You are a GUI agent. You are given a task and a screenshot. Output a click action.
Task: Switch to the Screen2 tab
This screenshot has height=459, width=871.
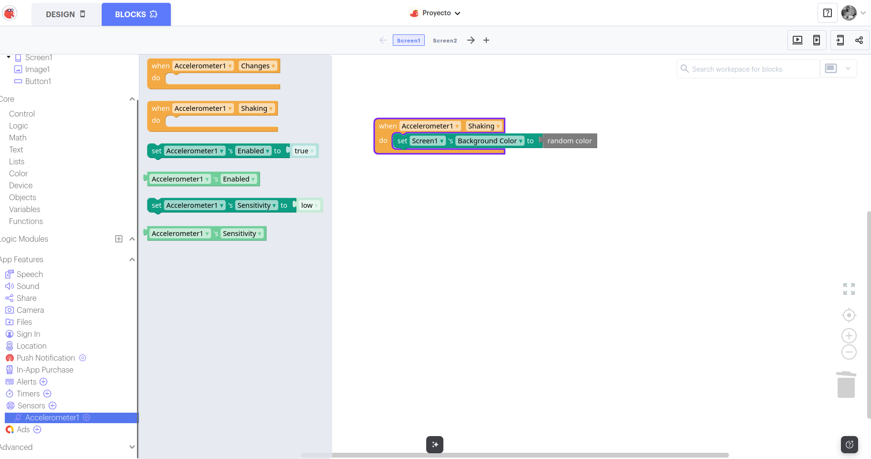(444, 41)
